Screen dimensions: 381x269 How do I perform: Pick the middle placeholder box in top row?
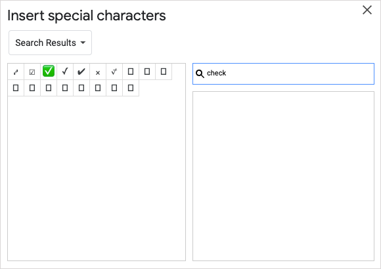point(147,72)
